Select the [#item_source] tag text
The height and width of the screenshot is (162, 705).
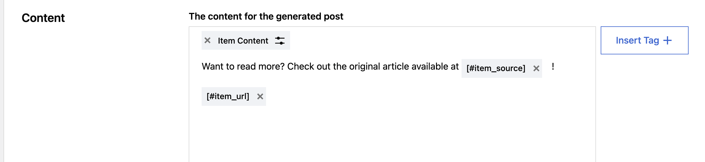tap(496, 68)
